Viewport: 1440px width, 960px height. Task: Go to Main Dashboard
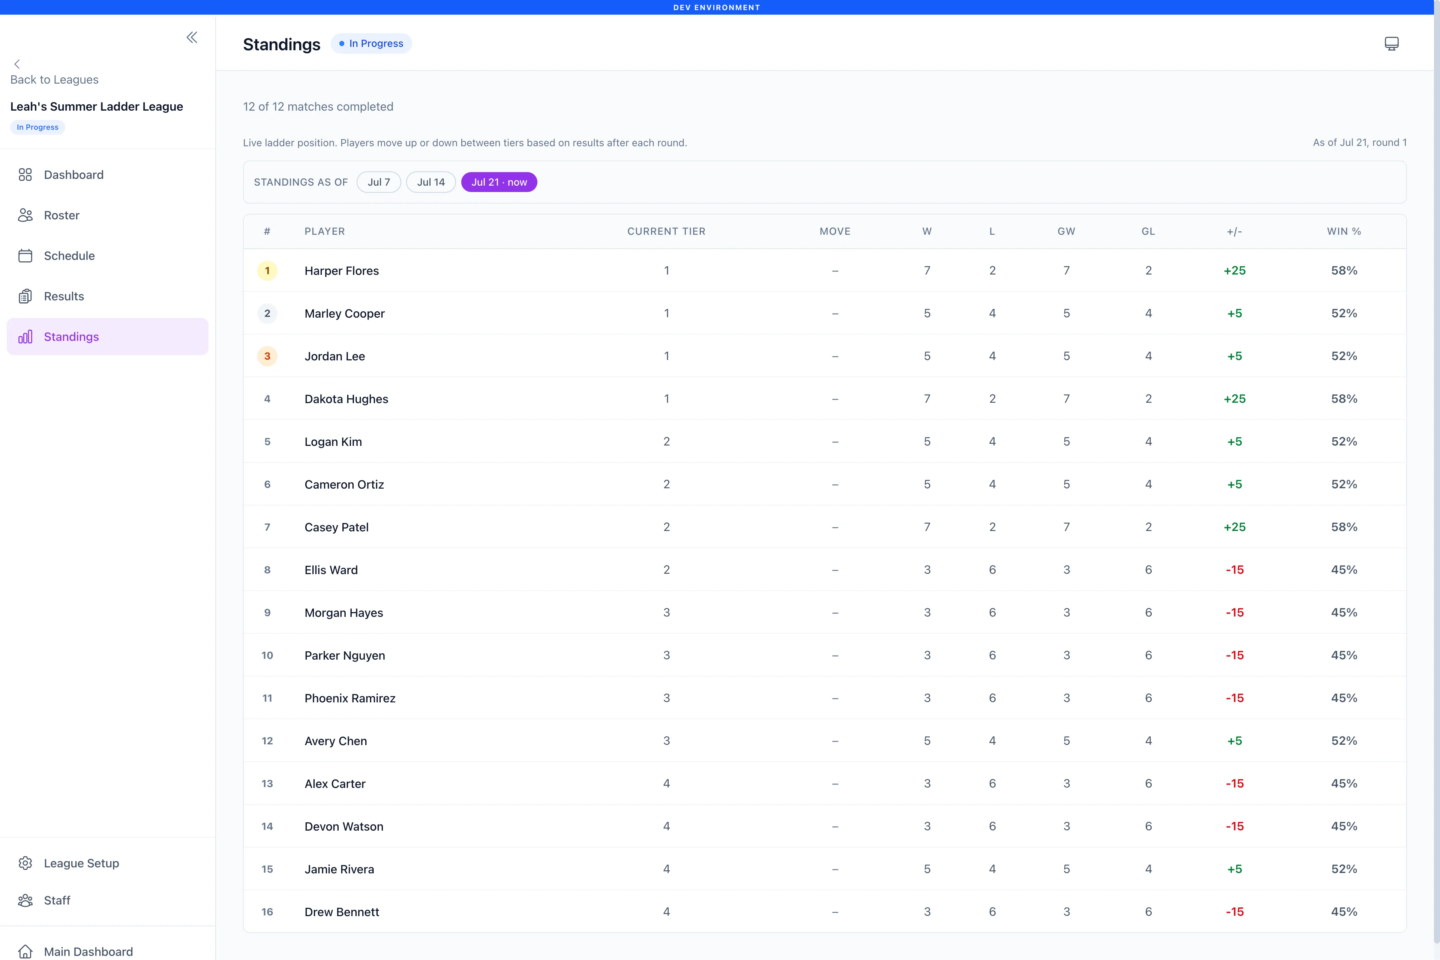coord(108,951)
